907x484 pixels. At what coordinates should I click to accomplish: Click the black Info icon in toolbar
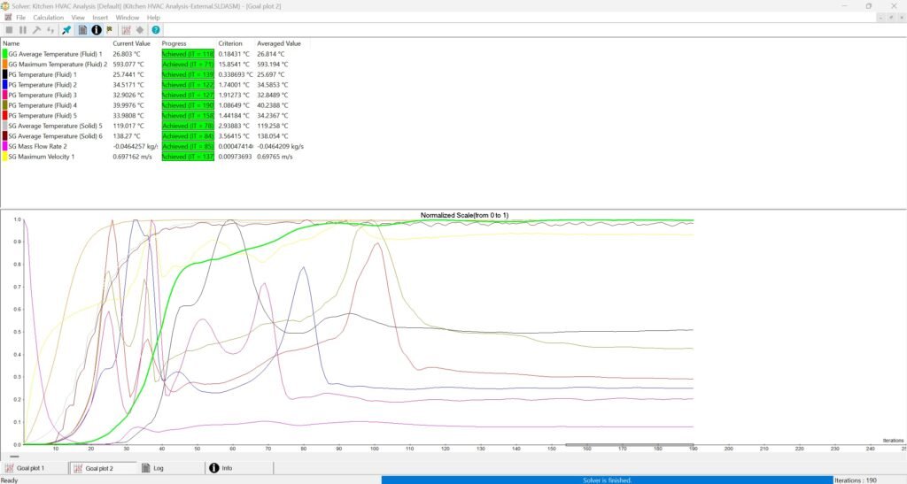coord(97,30)
